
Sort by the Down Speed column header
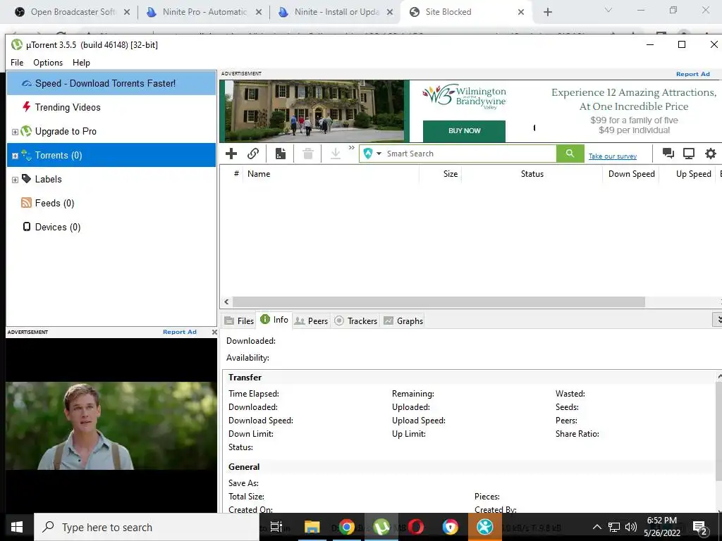631,174
